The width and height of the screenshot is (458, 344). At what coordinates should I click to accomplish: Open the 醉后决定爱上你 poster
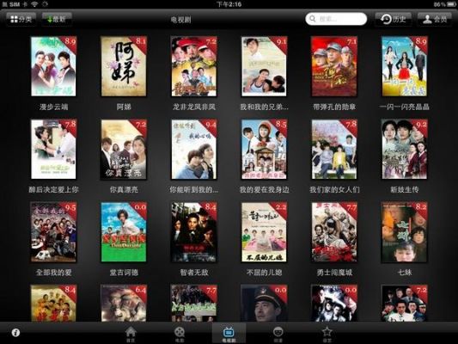point(54,149)
